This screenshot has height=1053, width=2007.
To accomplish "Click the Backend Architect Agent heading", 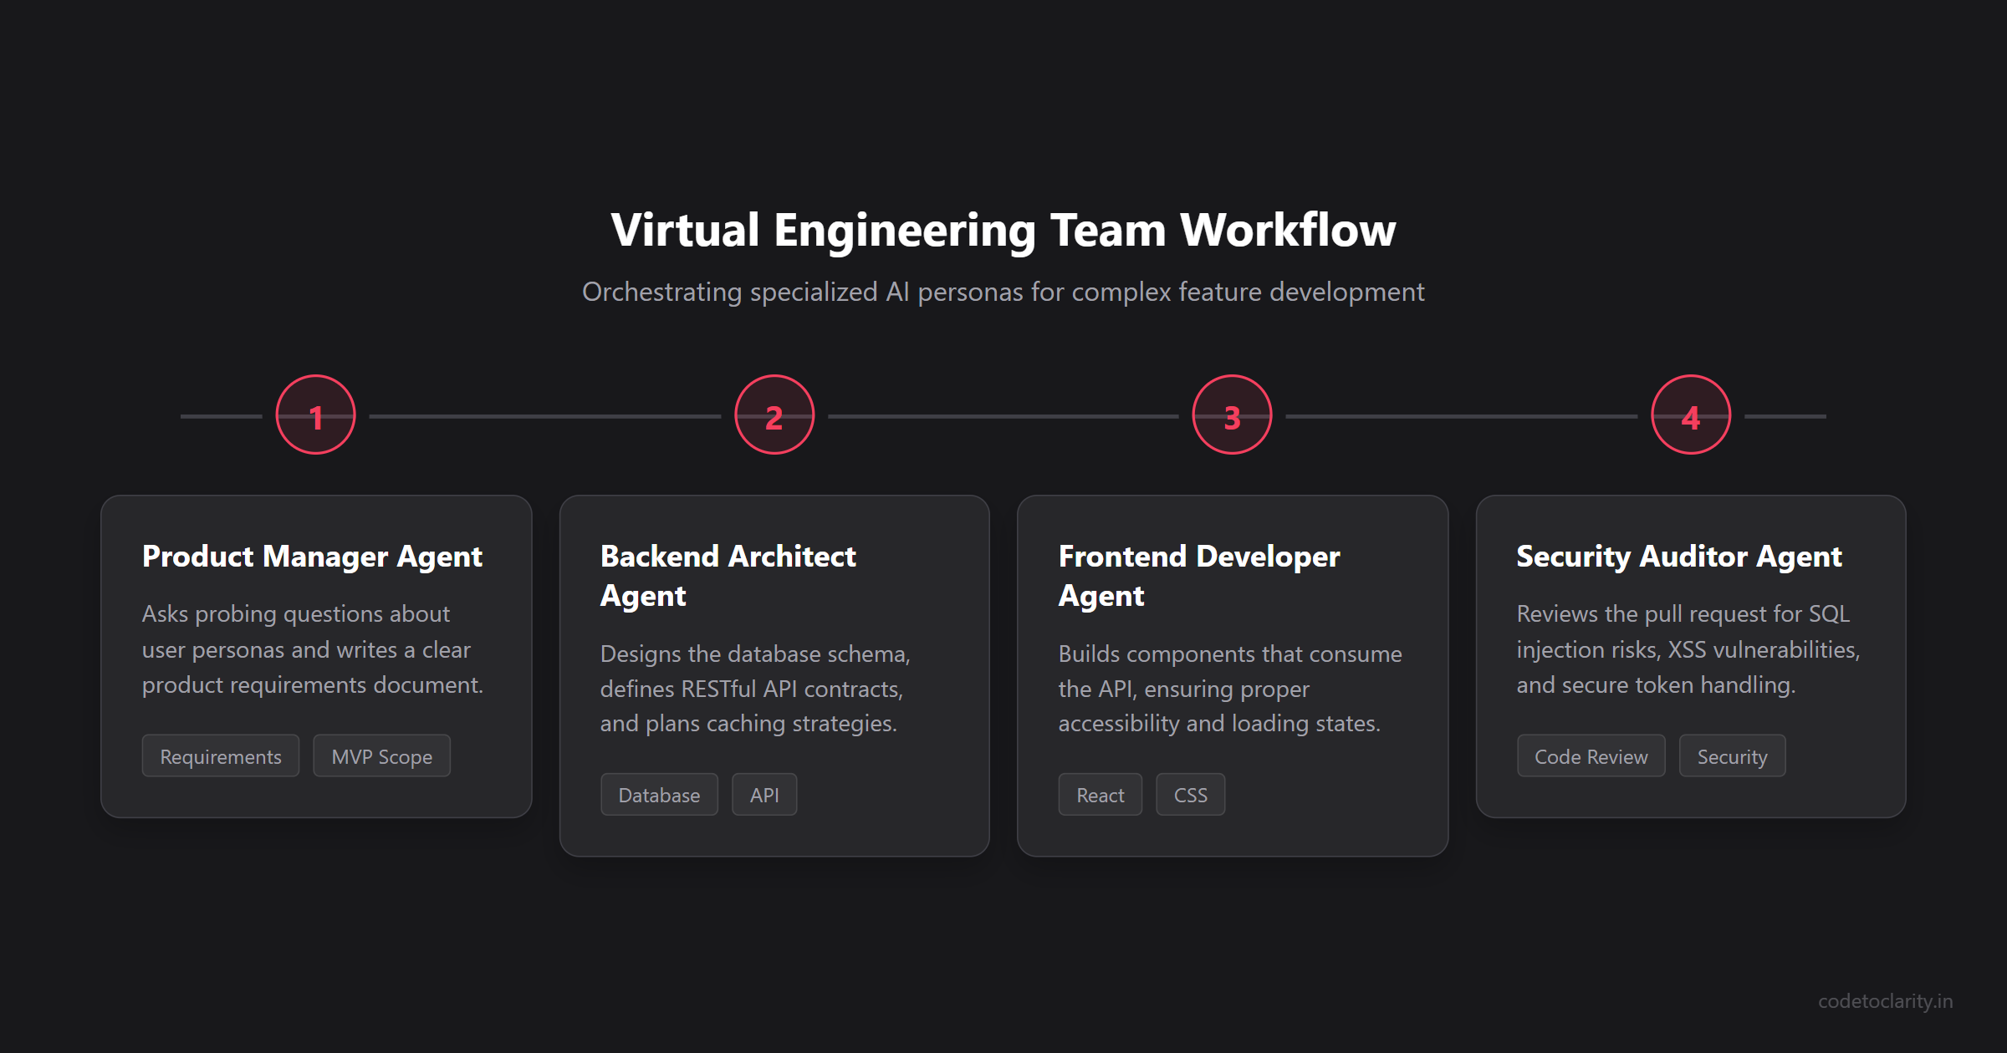I will point(728,576).
